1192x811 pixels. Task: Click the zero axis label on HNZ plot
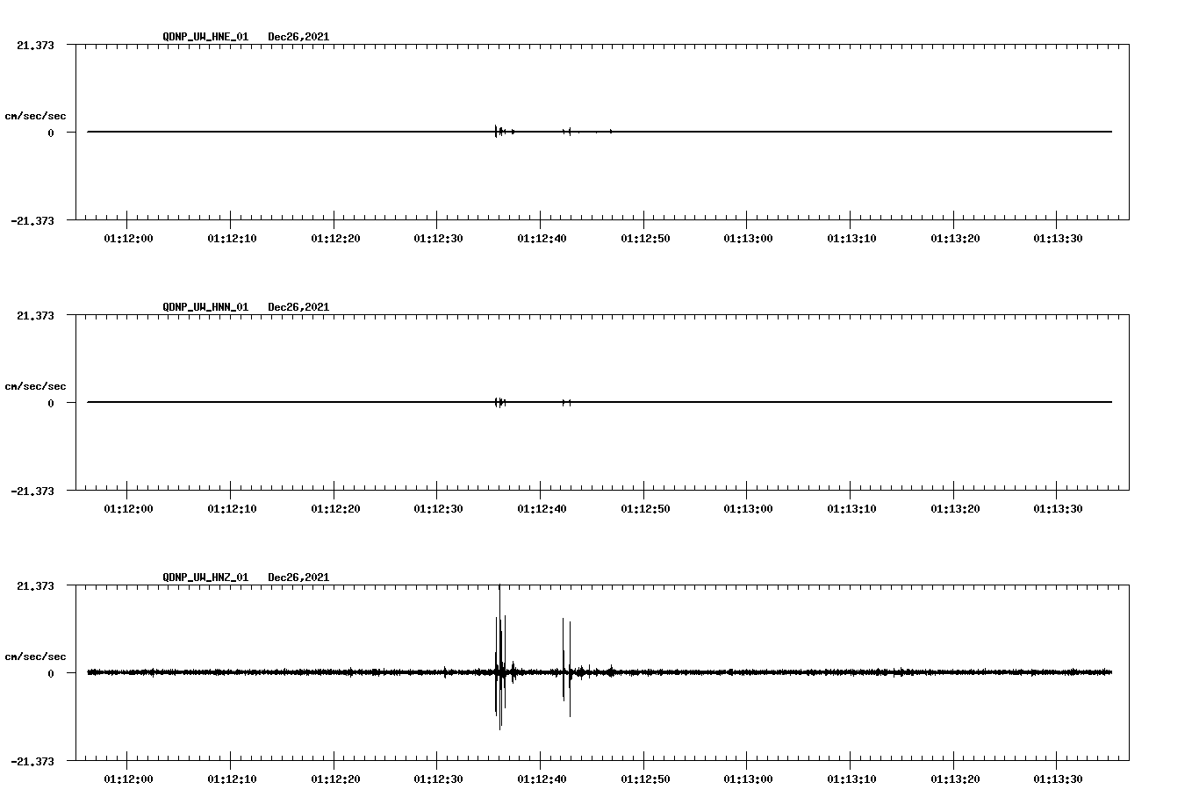50,673
